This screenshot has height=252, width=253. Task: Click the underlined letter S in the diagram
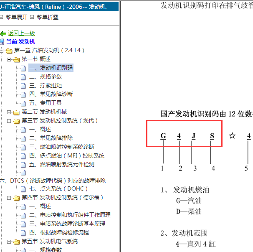[x=212, y=136]
